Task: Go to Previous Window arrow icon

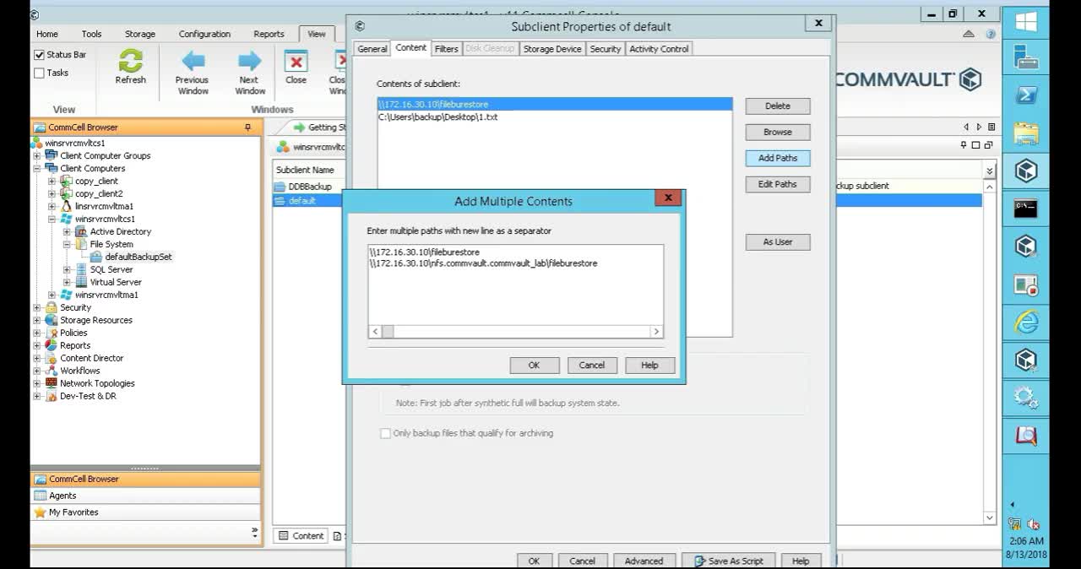Action: 193,61
